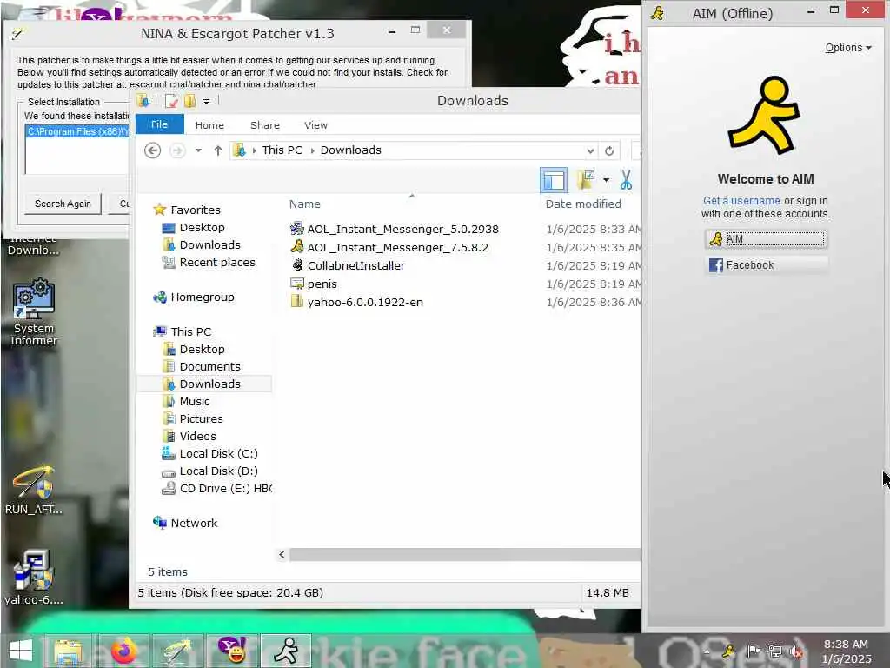The image size is (890, 668).
Task: Click the network tray icon
Action: (774, 651)
